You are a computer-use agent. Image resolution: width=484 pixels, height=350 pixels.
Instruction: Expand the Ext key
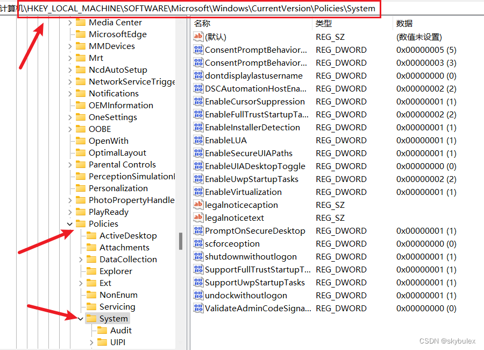[81, 283]
